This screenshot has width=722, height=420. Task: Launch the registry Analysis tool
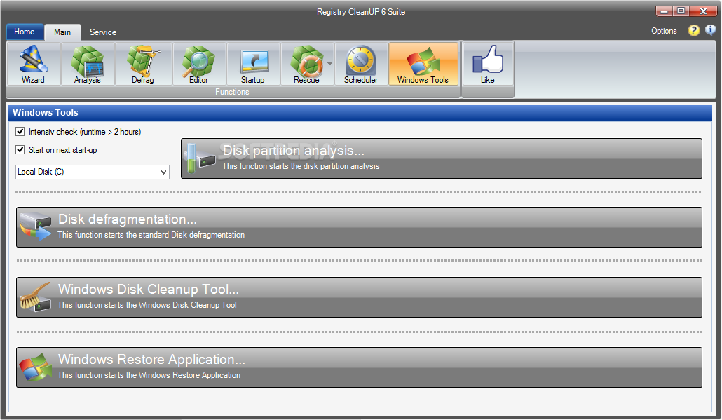88,64
